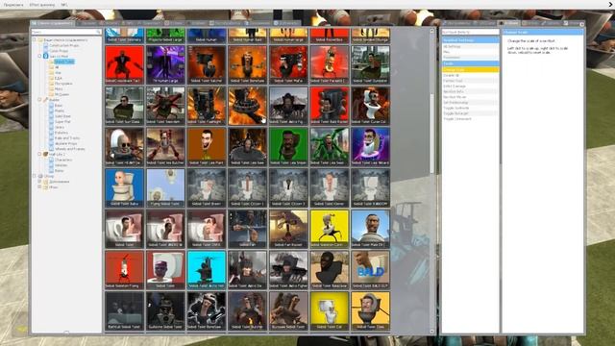615x346 pixels.
Task: Select red-background Skibidi Skeleton Flying thumbnail
Action: [x=124, y=270]
